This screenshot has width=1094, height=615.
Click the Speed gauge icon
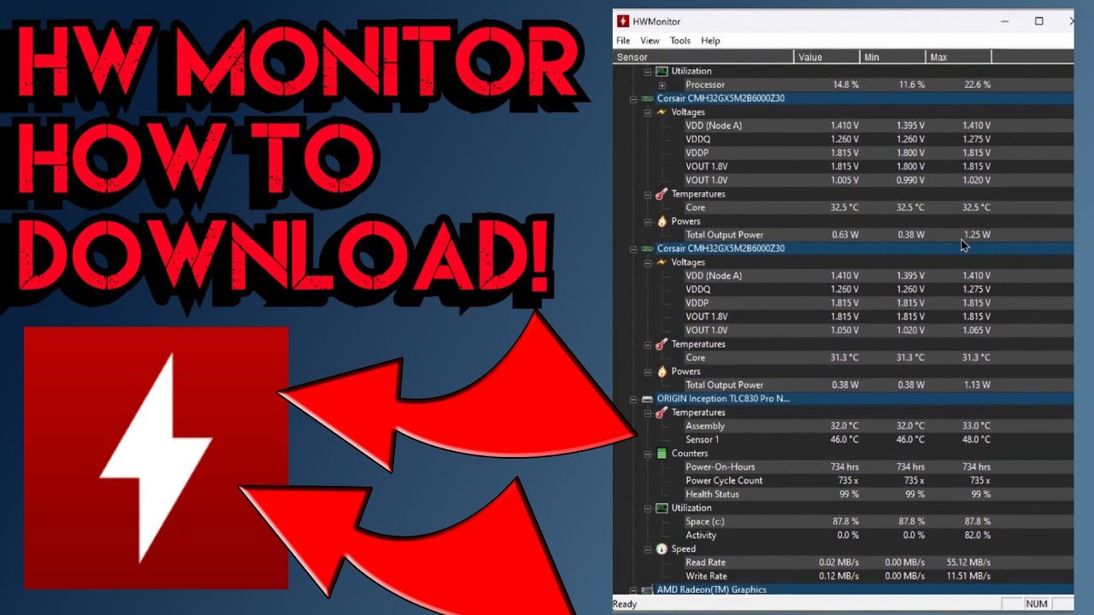[x=661, y=549]
